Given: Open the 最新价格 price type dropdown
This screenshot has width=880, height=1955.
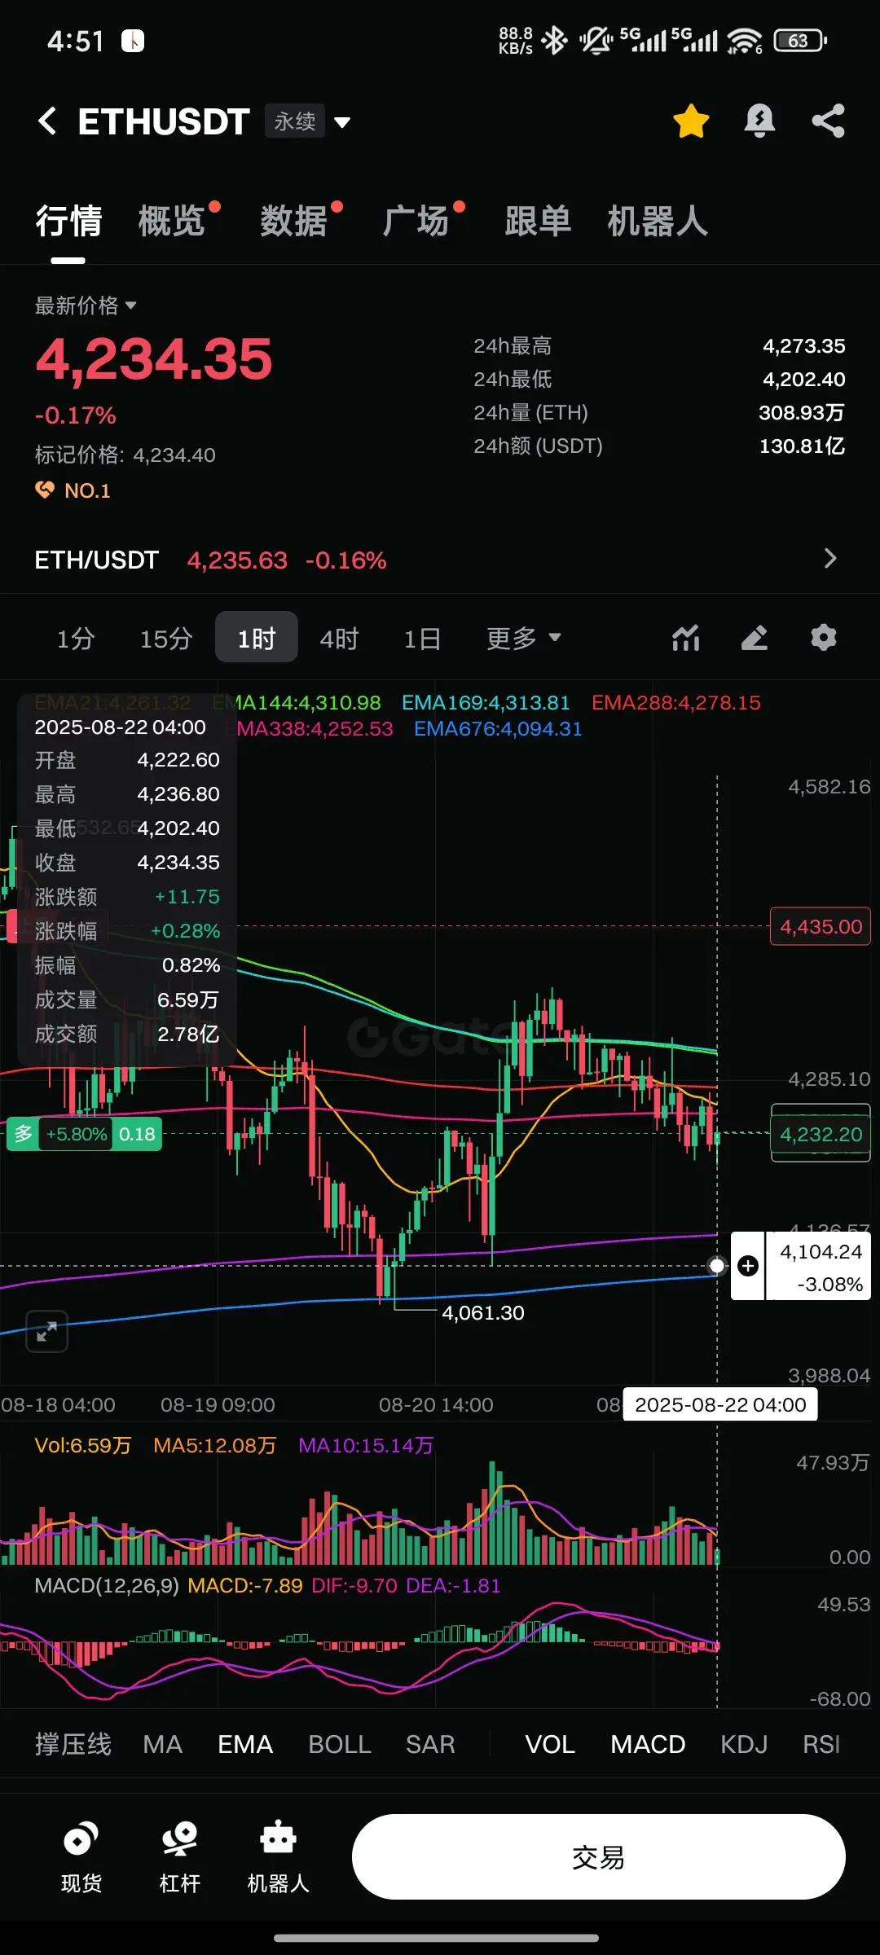Looking at the screenshot, I should point(86,305).
